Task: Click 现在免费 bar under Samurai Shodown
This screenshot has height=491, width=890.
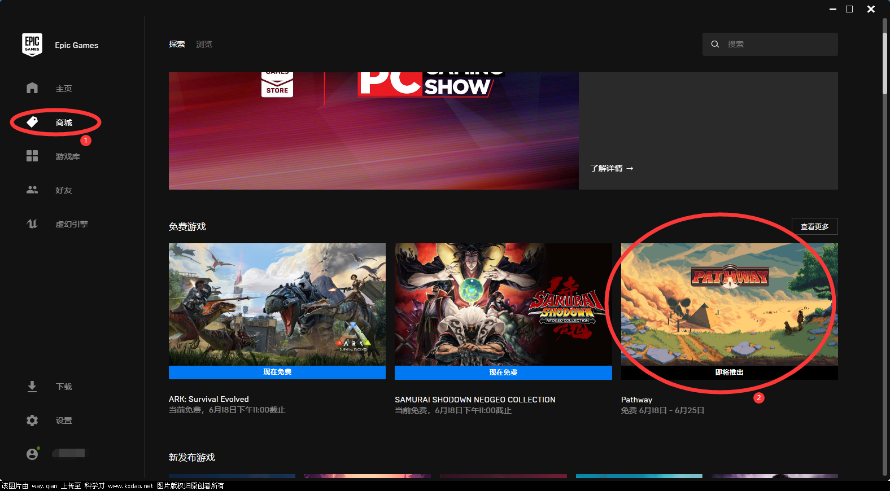Action: [x=503, y=372]
